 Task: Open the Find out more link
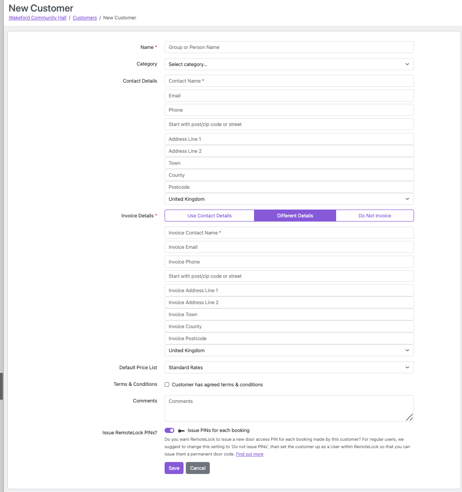coord(249,454)
